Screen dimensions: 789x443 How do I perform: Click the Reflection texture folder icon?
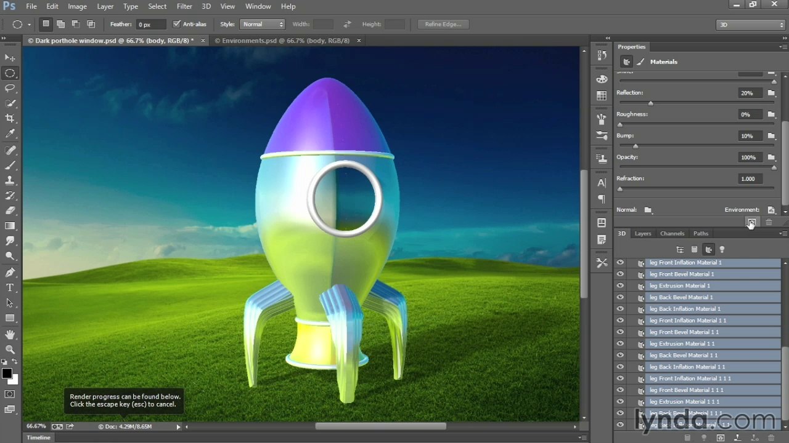771,93
